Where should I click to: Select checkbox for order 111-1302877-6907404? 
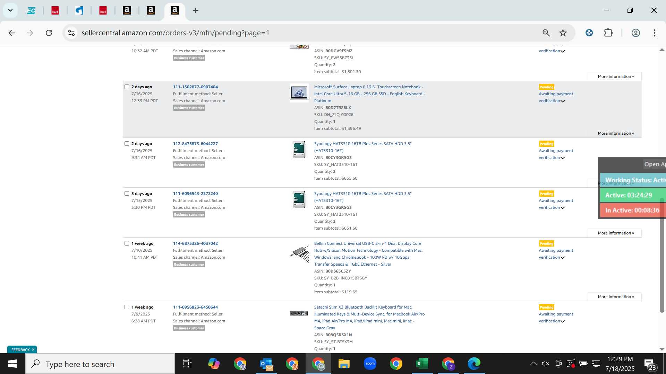[127, 87]
